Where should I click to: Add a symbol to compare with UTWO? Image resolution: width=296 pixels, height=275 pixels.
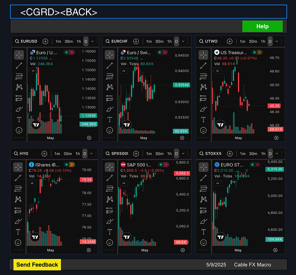(230, 41)
